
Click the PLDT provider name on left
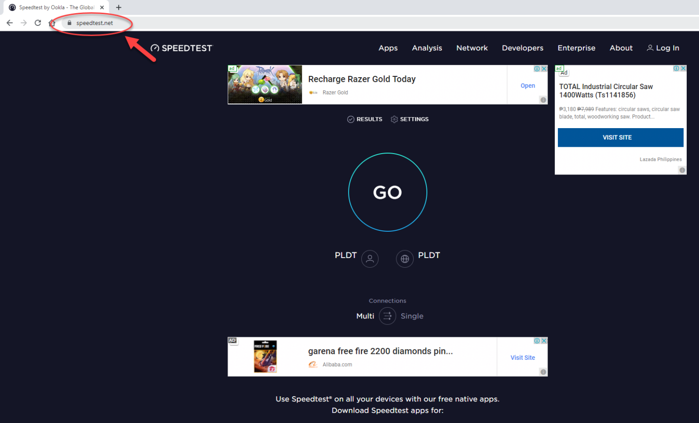(x=345, y=255)
